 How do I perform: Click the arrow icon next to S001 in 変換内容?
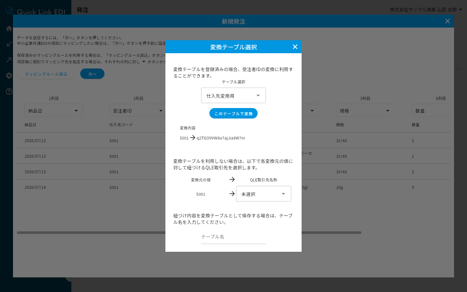point(193,138)
